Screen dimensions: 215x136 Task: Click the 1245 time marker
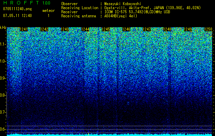[106, 29]
